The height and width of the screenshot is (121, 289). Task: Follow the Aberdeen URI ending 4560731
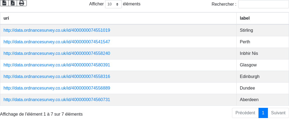57,100
